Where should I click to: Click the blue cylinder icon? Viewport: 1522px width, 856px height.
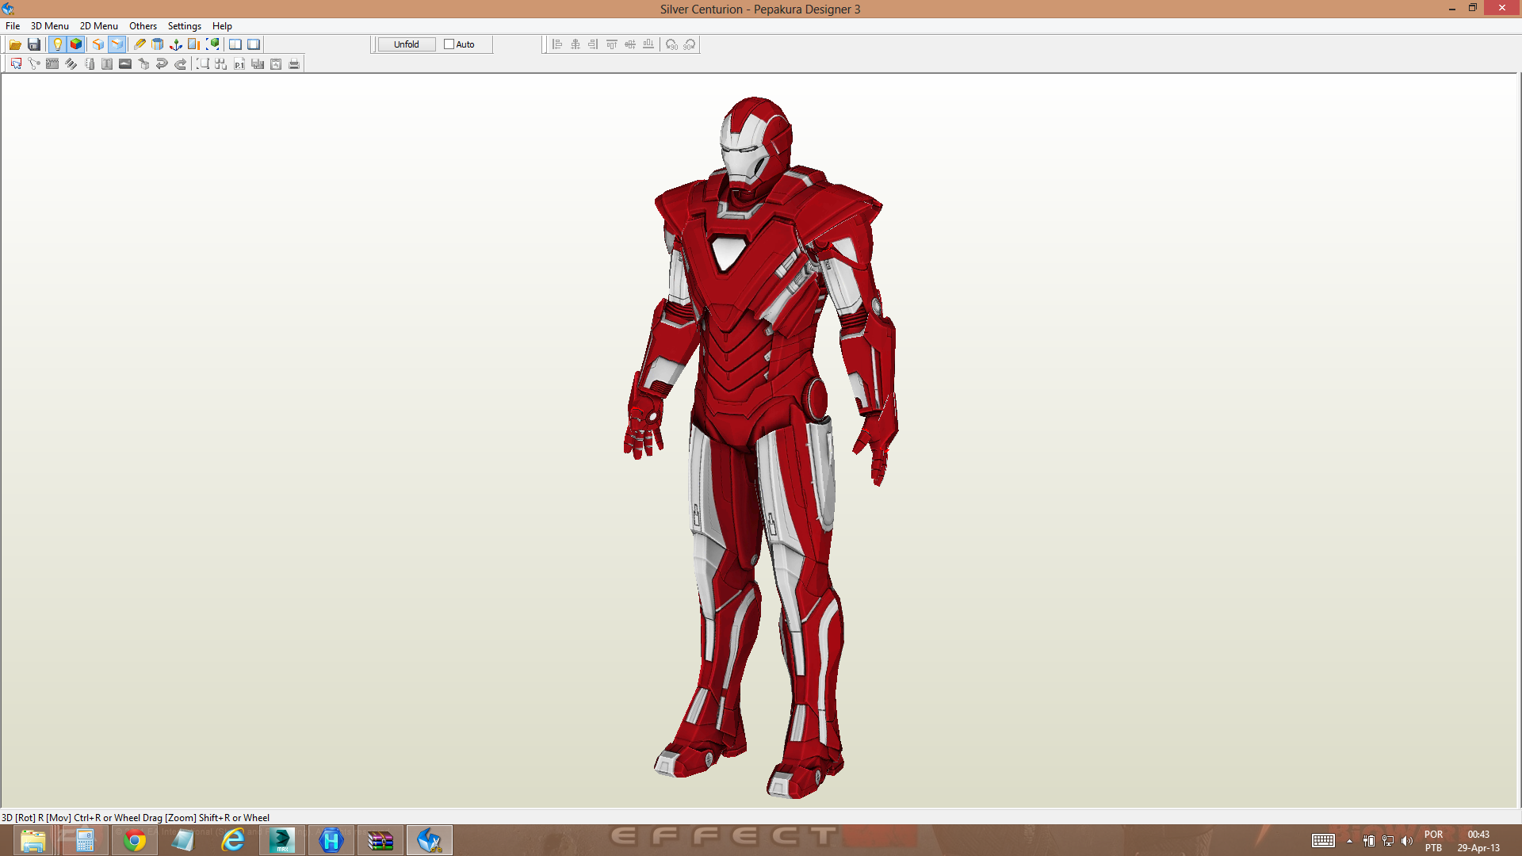pyautogui.click(x=158, y=44)
